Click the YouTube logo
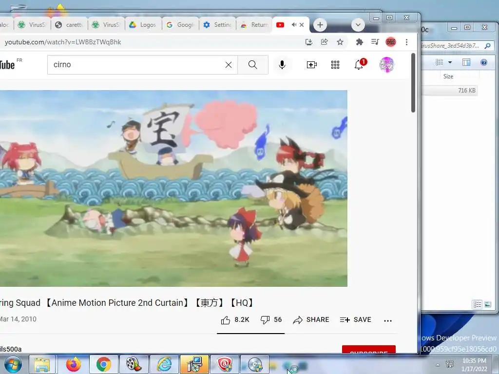 click(7, 65)
